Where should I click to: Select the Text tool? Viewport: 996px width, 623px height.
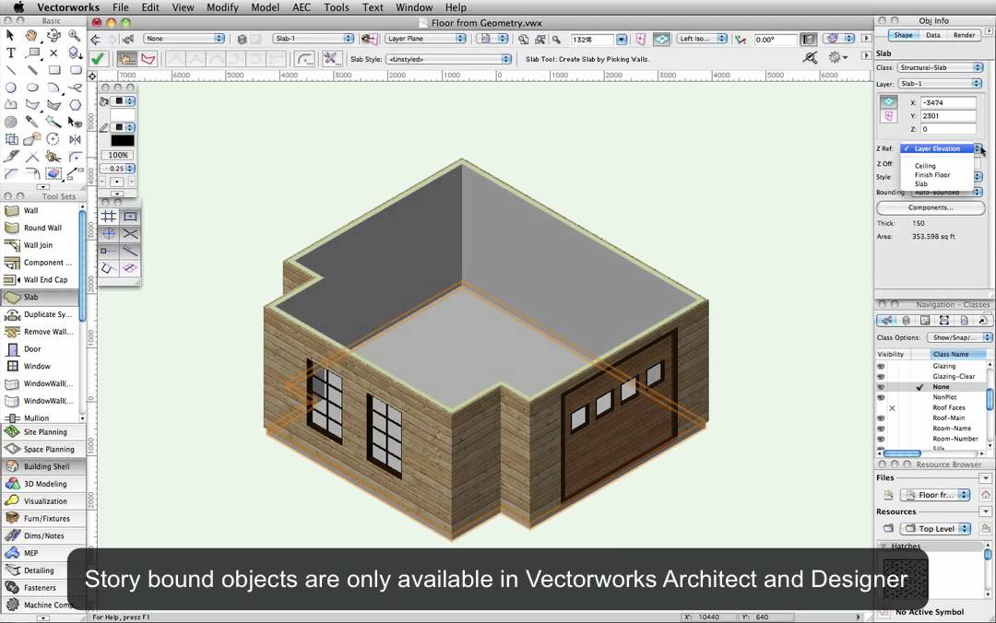click(x=10, y=53)
